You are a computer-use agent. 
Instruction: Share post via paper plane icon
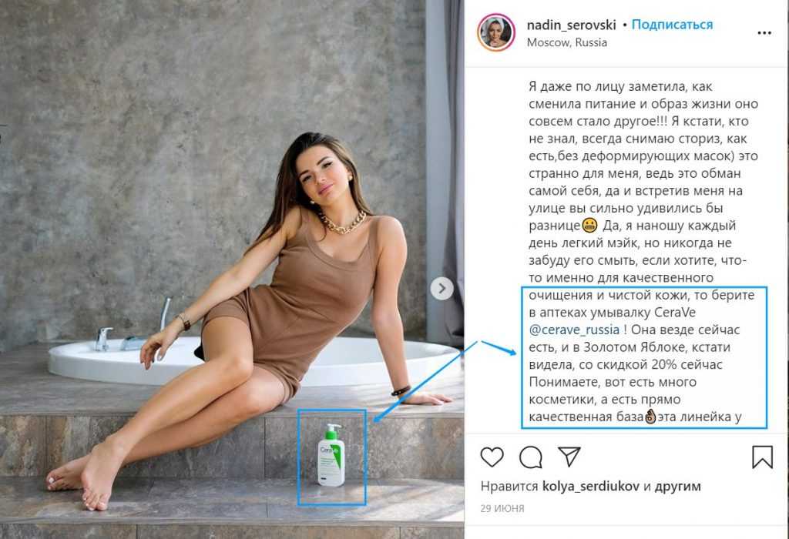click(569, 457)
